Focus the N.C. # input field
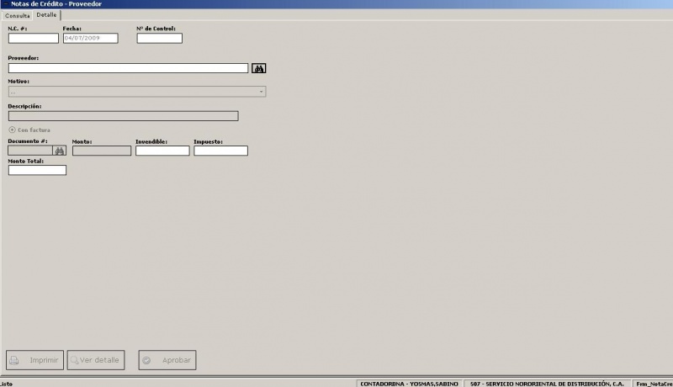This screenshot has width=673, height=387. (x=34, y=38)
